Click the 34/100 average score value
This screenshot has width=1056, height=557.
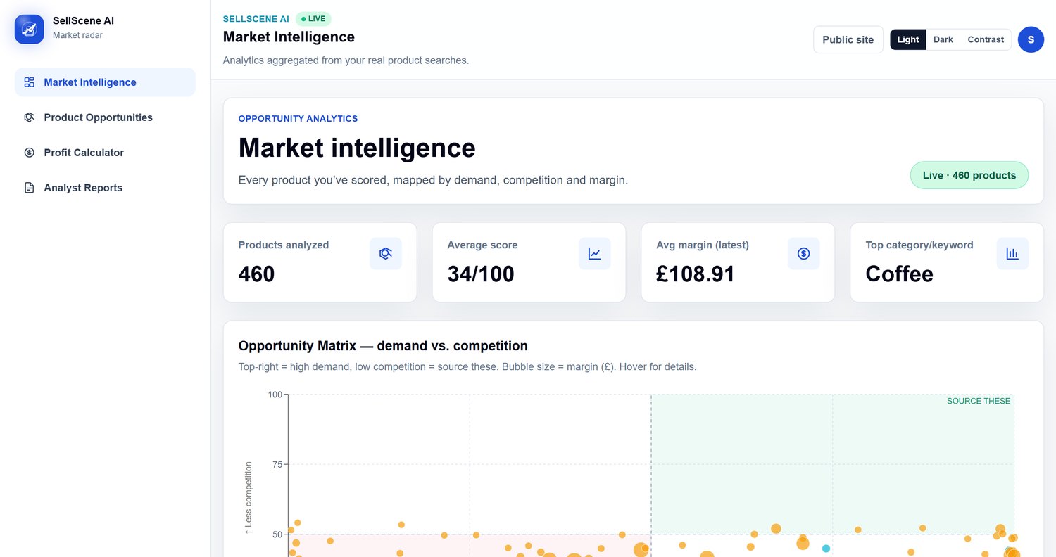point(481,274)
